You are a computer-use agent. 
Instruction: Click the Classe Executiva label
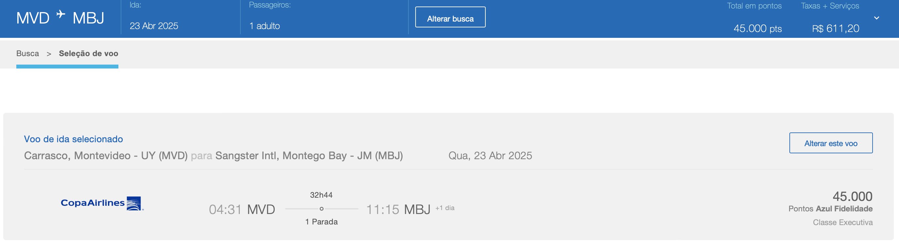[x=843, y=222]
